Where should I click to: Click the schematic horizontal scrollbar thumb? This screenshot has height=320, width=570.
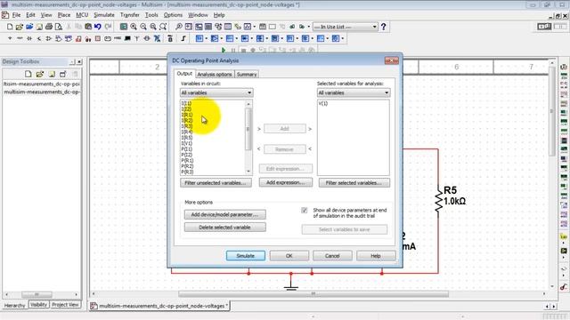[x=313, y=294]
